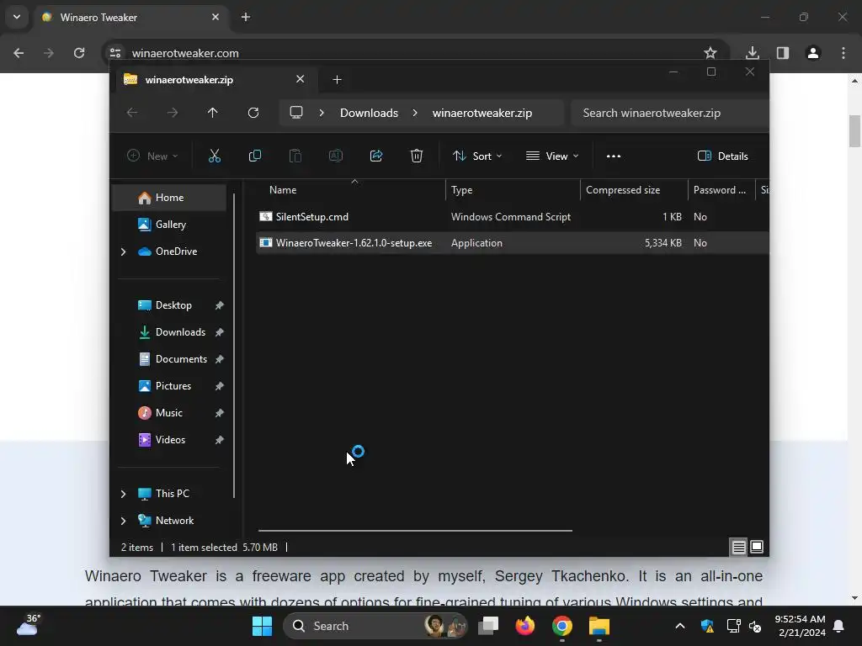862x646 pixels.
Task: Sort by Compressed size column header
Action: (634, 190)
